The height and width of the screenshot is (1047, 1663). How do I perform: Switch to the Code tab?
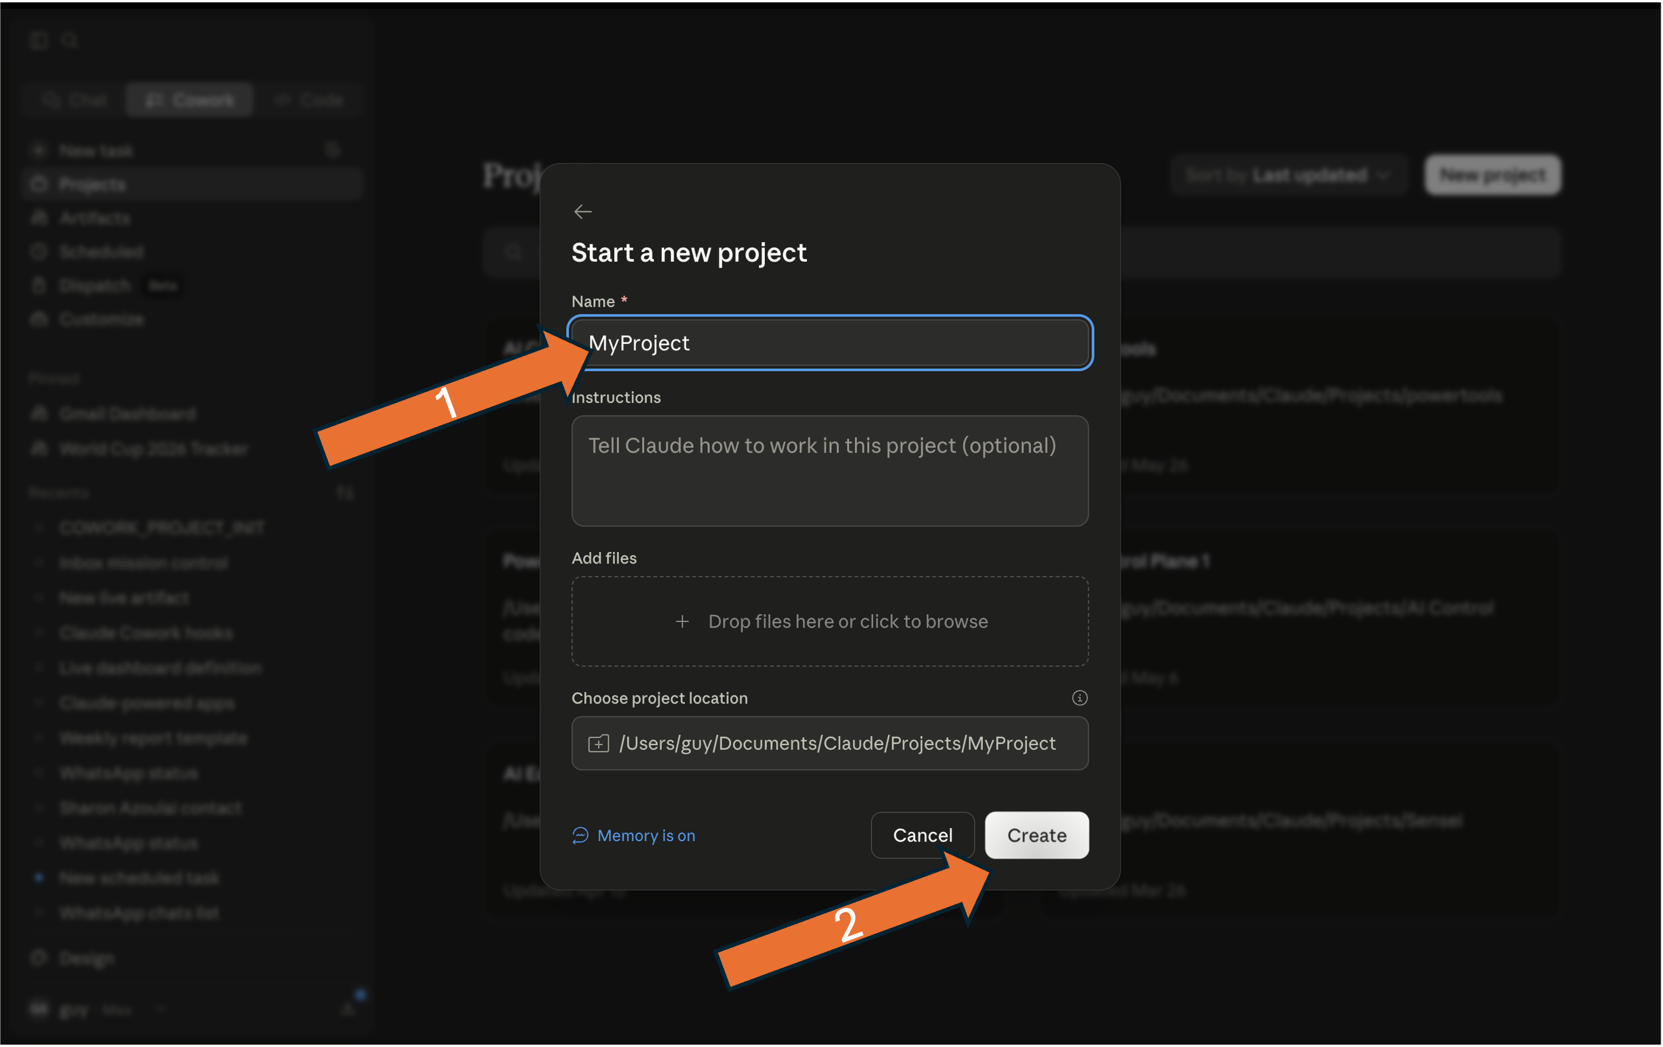pyautogui.click(x=308, y=101)
